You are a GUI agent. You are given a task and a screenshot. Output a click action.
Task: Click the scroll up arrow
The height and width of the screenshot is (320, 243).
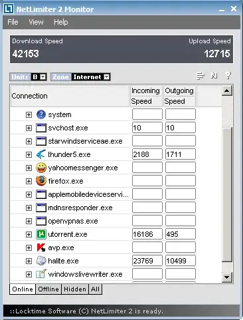(227, 90)
